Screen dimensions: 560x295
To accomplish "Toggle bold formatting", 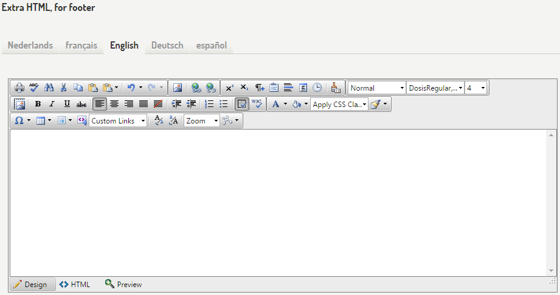I will point(38,104).
